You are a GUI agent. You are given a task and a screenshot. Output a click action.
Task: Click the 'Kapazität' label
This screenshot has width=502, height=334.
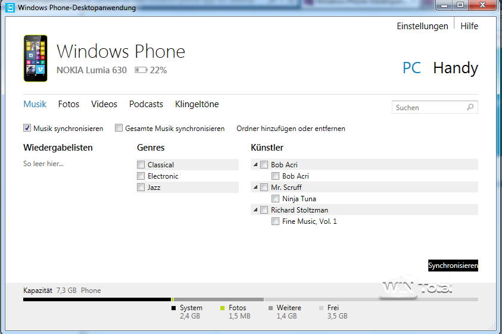tap(38, 291)
